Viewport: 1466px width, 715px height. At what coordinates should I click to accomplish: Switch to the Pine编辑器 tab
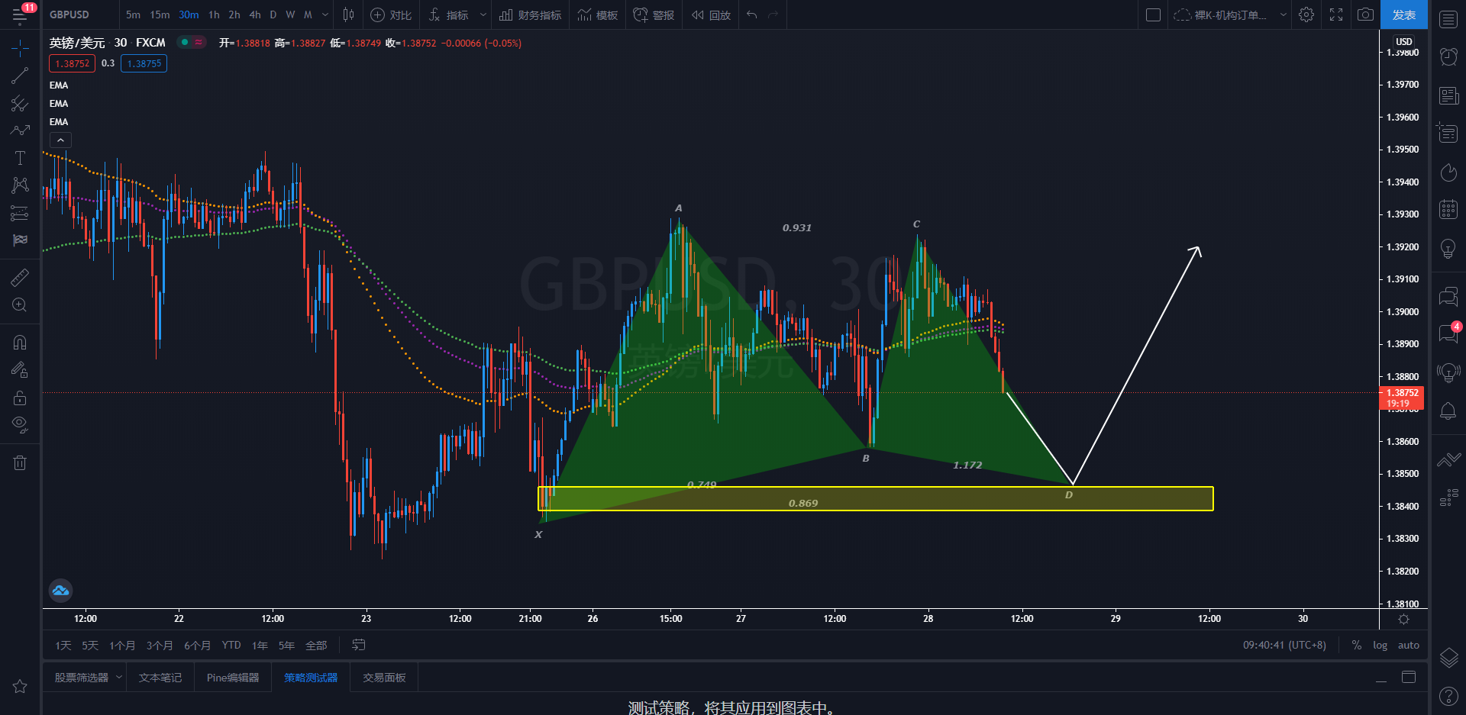pyautogui.click(x=233, y=678)
